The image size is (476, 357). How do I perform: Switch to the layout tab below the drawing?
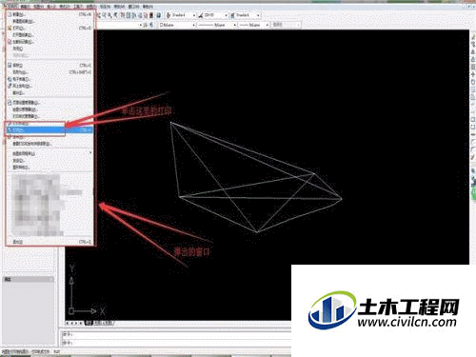tap(100, 323)
